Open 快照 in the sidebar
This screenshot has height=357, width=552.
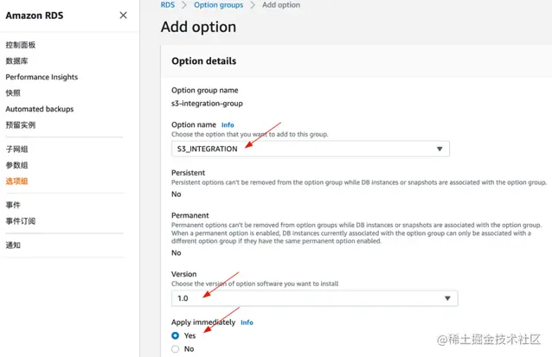pos(13,93)
